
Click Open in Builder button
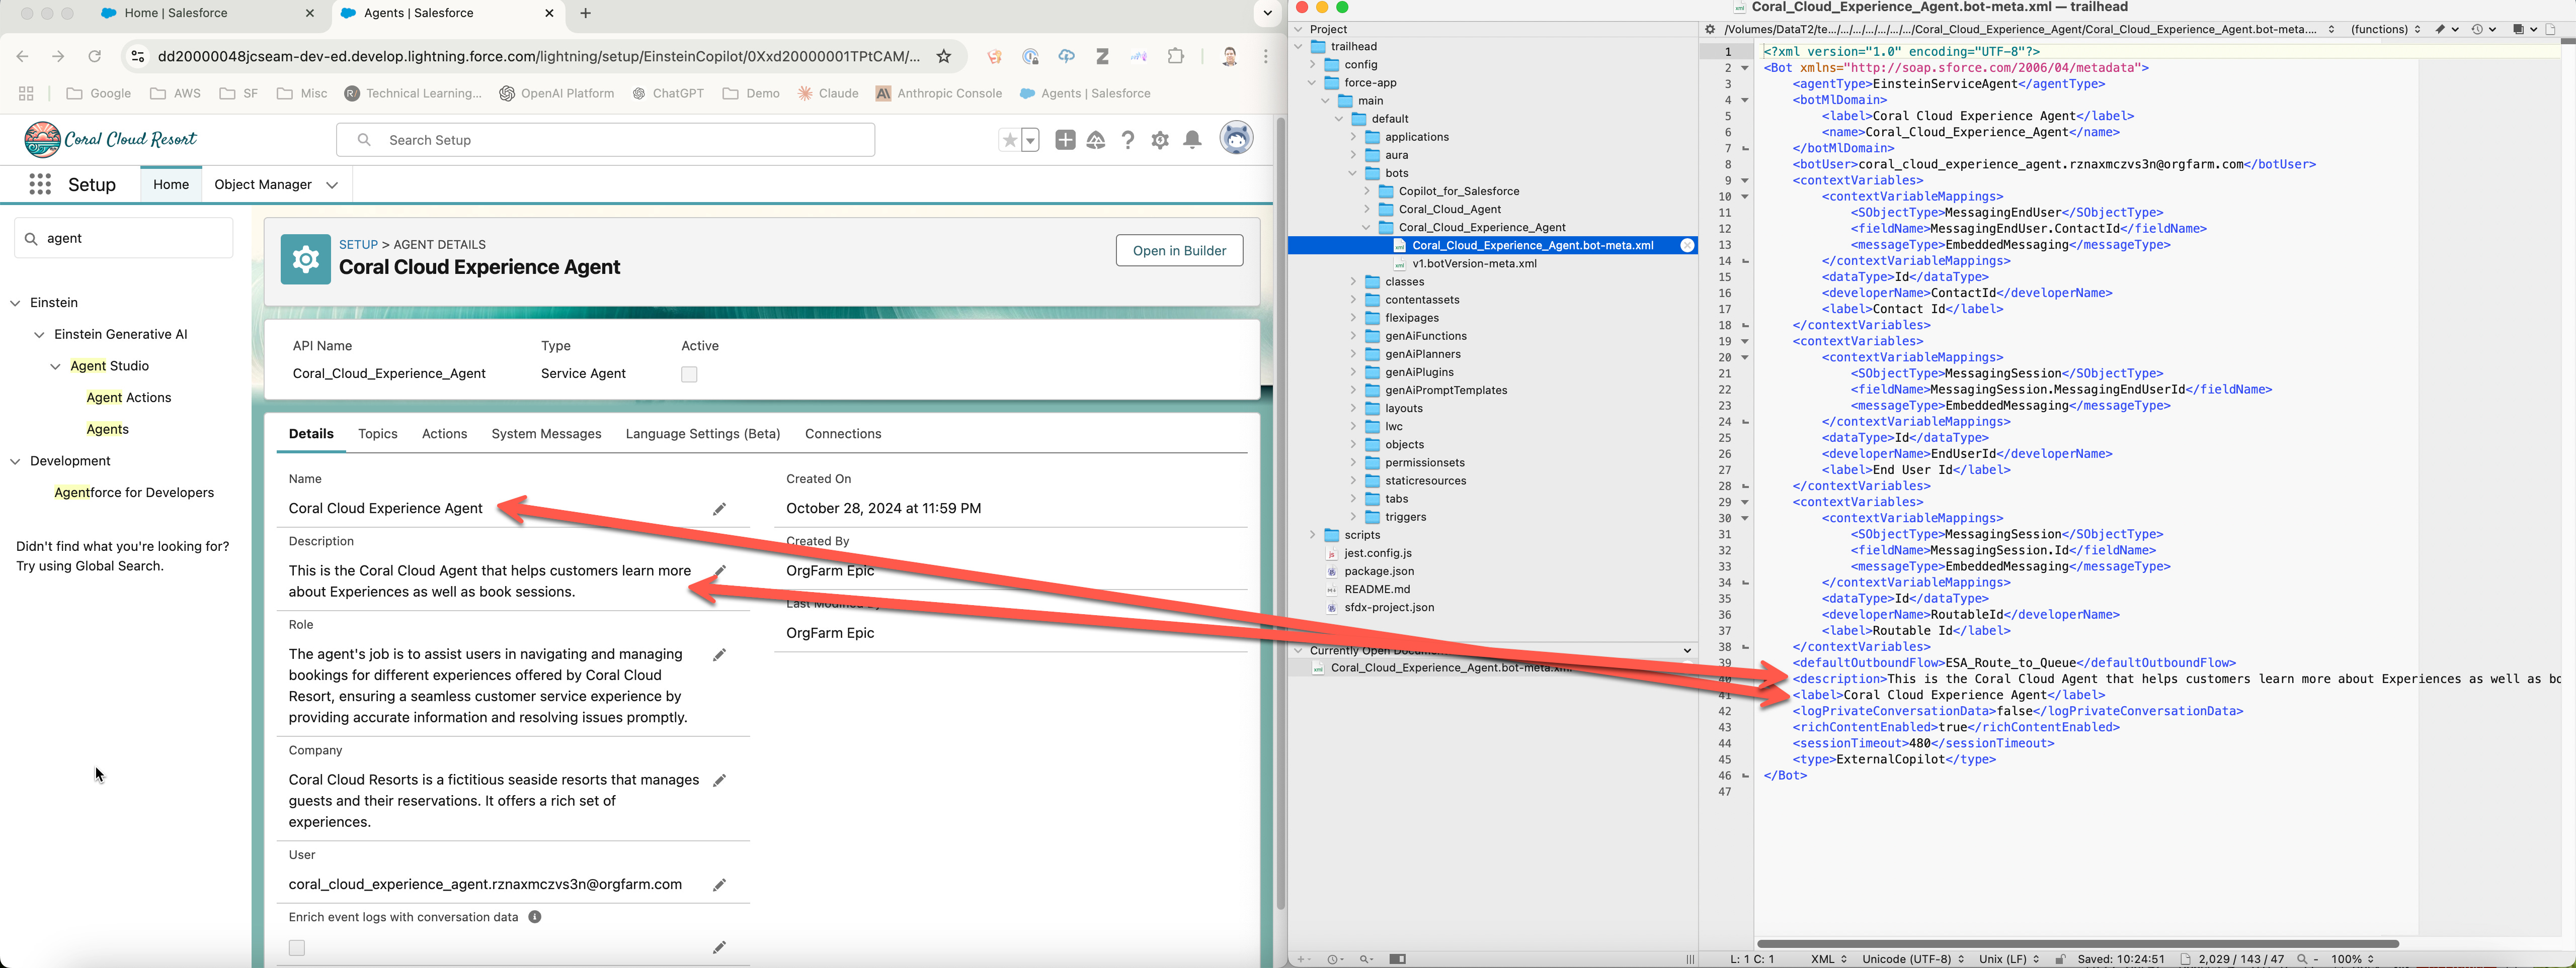pyautogui.click(x=1179, y=251)
